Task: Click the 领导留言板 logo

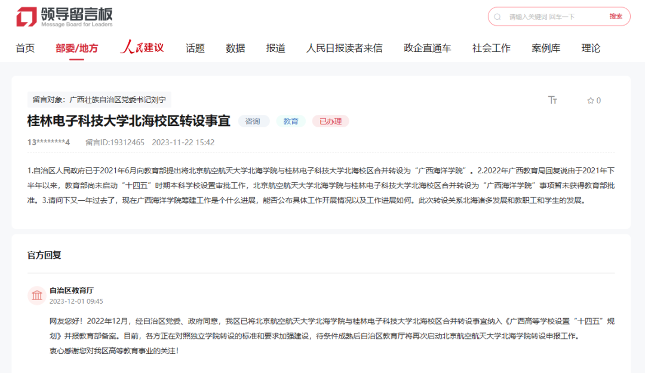Action: click(x=64, y=17)
